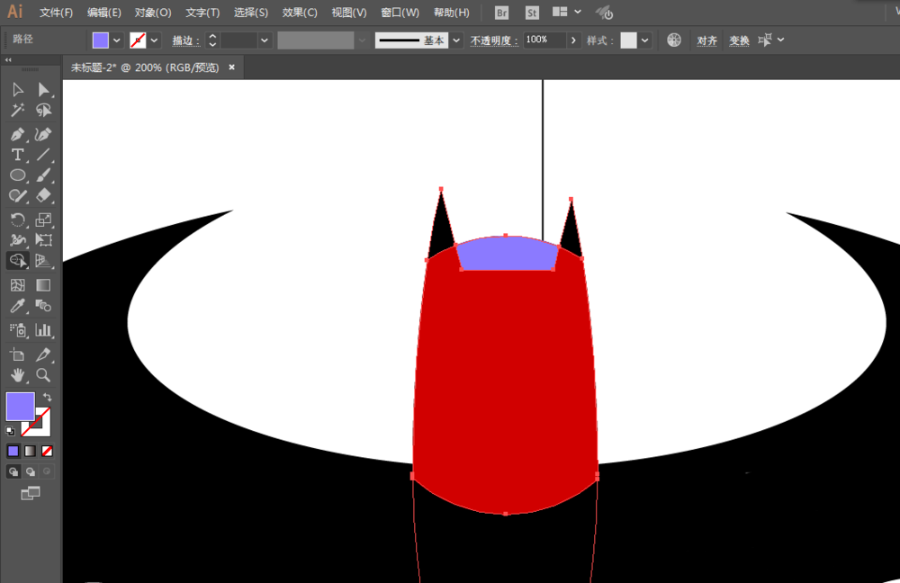The height and width of the screenshot is (583, 900).
Task: Open the 不透明度 opacity panel link
Action: click(x=493, y=40)
